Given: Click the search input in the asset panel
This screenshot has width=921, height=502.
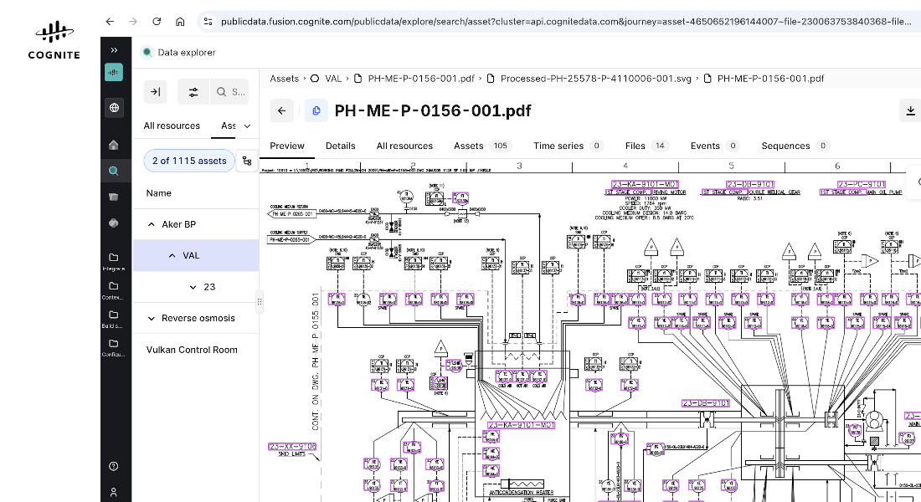Looking at the screenshot, I should point(229,91).
